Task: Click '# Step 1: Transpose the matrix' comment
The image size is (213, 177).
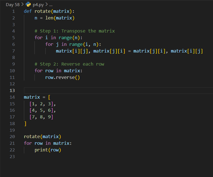Action: pyautogui.click(x=75, y=31)
